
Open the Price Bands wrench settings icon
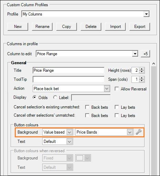[x=139, y=132]
